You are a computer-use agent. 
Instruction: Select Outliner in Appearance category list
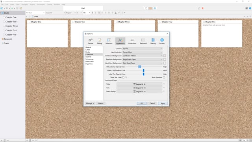coord(88,57)
